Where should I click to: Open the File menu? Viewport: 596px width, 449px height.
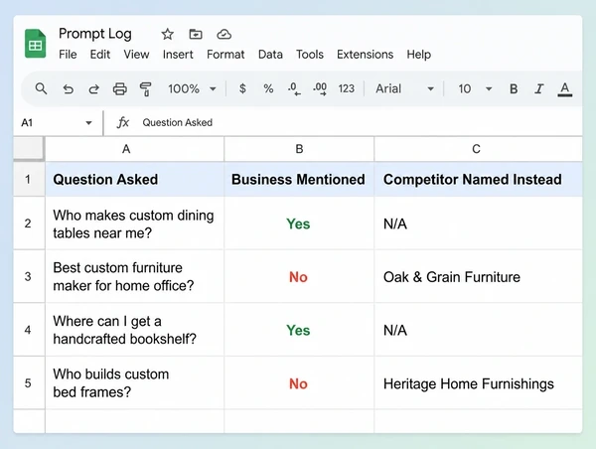(x=68, y=55)
